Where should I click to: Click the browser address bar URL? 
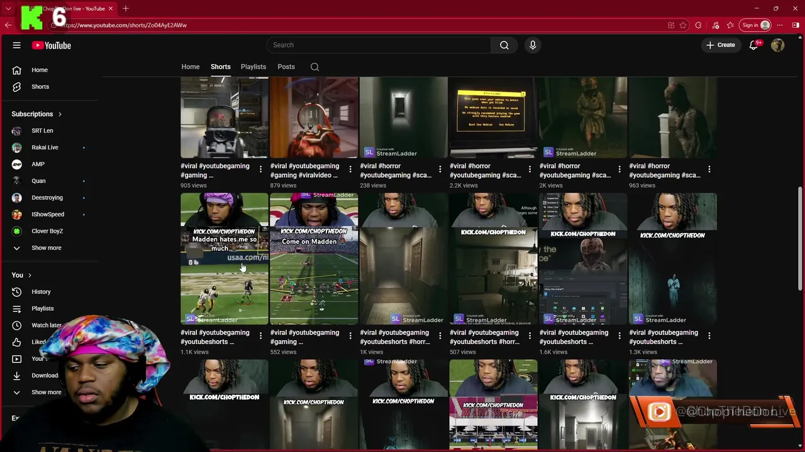pyautogui.click(x=123, y=25)
